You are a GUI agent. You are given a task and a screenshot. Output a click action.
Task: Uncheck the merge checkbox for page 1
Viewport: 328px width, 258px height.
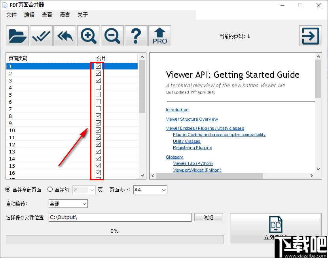(x=98, y=66)
